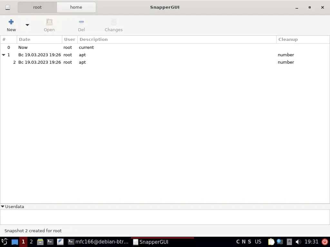Switch to the home config tab
330x247 pixels.
coord(76,7)
